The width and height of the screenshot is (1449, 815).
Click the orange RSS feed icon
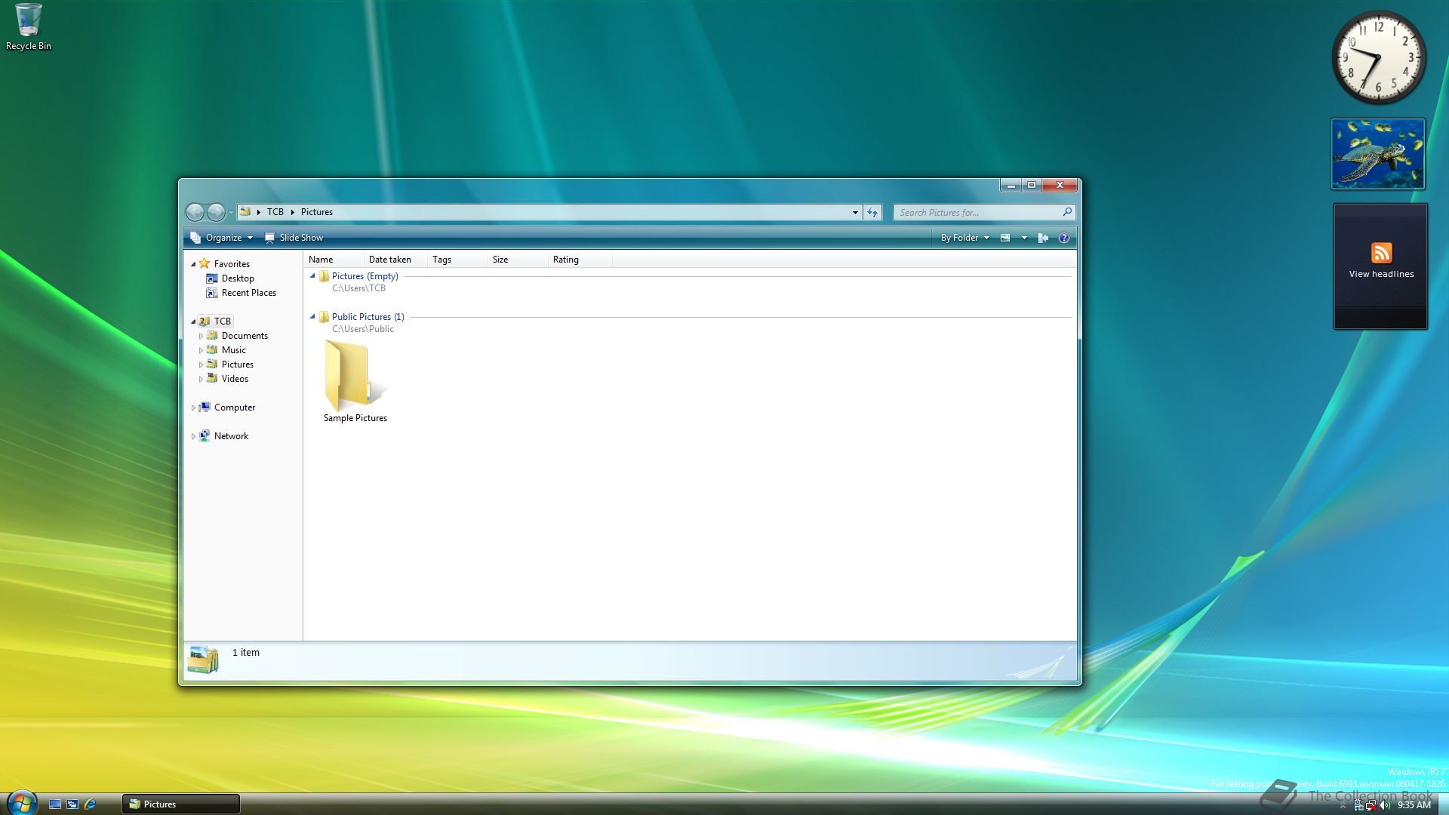(1381, 253)
